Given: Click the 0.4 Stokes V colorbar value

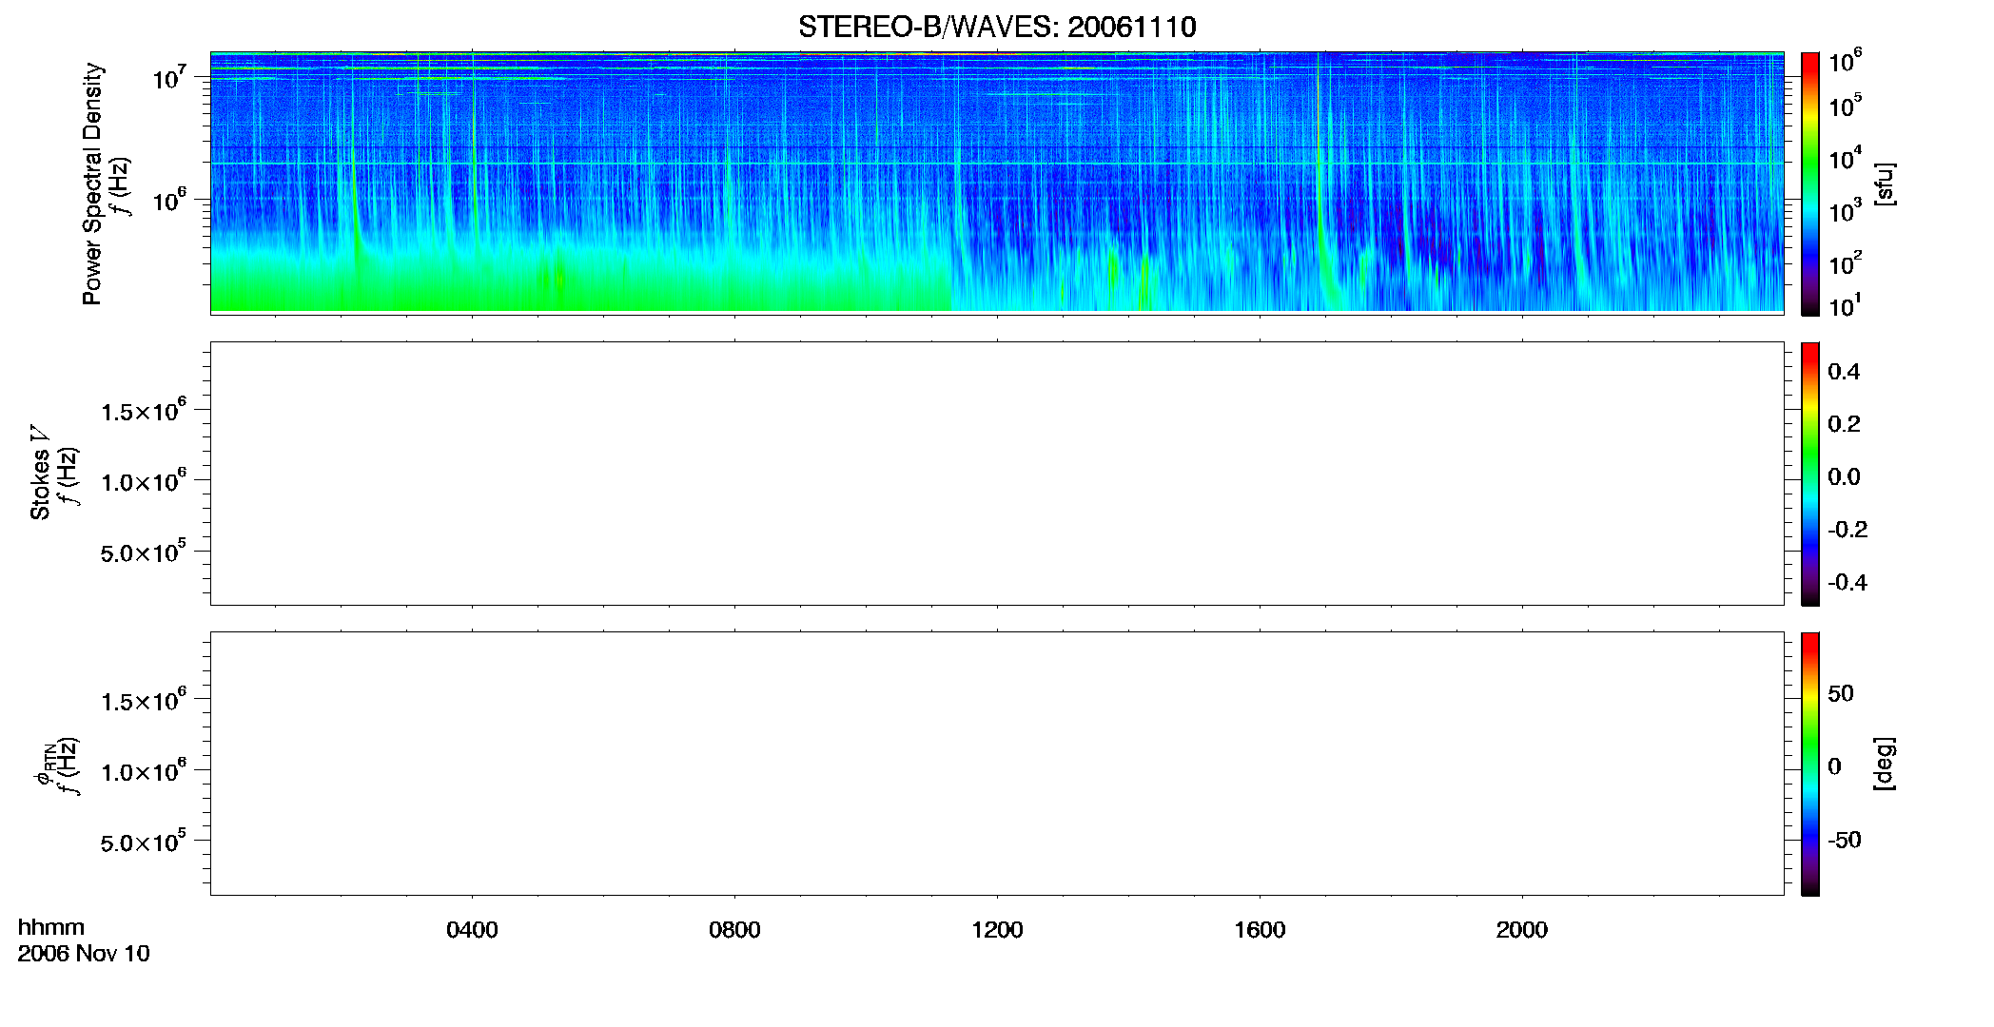Looking at the screenshot, I should (x=1844, y=372).
